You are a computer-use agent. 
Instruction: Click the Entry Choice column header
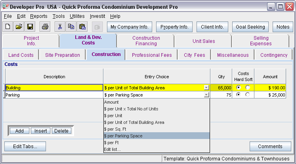click(x=157, y=77)
